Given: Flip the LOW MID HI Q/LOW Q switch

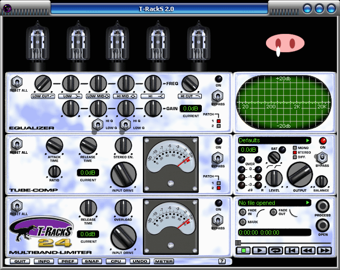Looking at the screenshot, I should (x=98, y=125).
